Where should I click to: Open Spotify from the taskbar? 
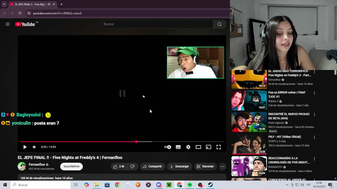[x=190, y=185]
